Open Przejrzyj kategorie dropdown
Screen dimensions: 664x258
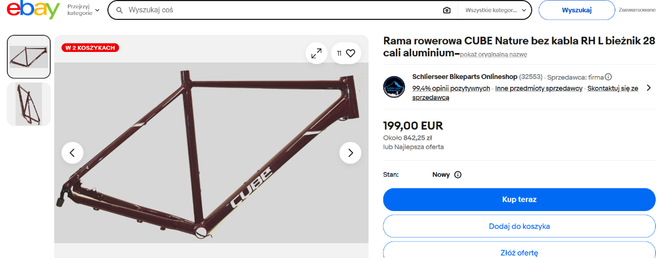[83, 10]
